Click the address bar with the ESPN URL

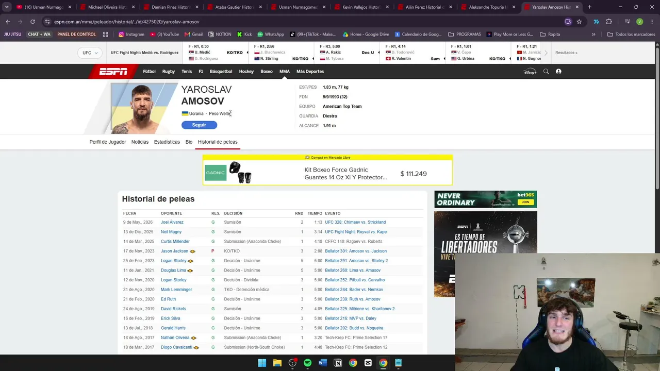(x=304, y=22)
